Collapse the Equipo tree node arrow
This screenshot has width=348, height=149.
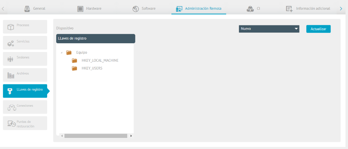coord(61,52)
